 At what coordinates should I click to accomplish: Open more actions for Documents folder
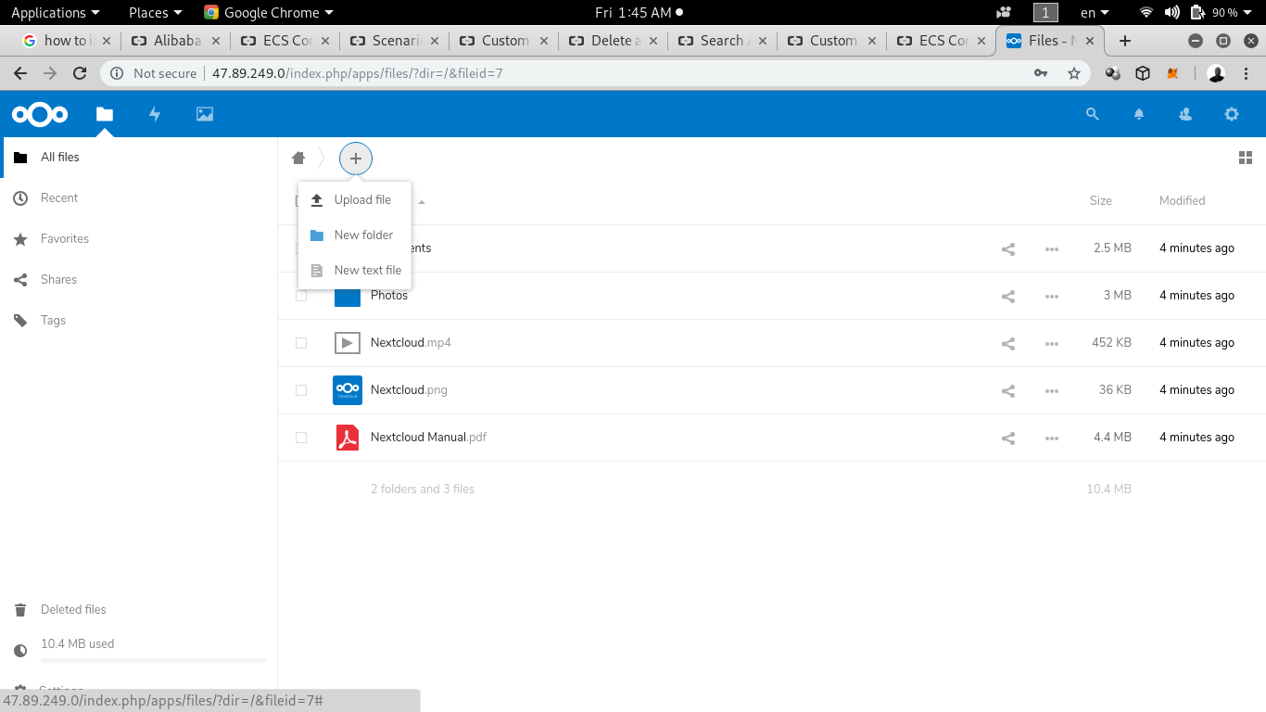click(1052, 248)
